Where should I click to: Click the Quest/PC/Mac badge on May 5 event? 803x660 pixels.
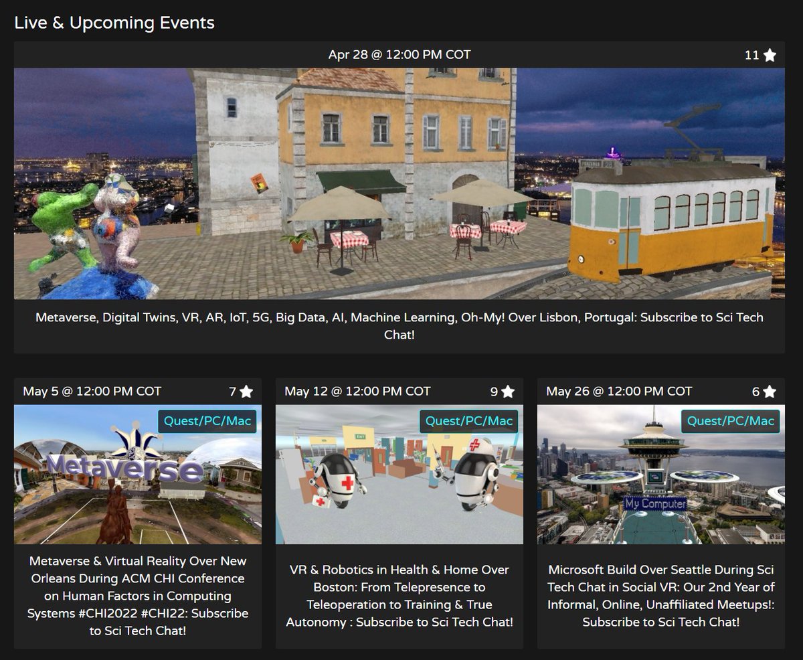tap(207, 421)
